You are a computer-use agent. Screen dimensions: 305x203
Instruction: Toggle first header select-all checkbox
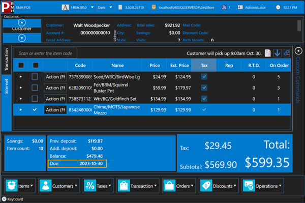pyautogui.click(x=21, y=65)
